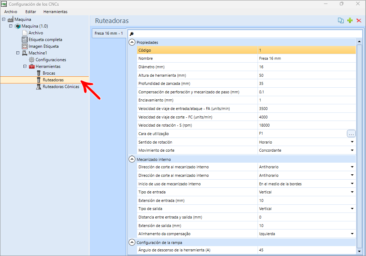
Task: Click the CNC app icon in title bar
Action: click(4, 4)
